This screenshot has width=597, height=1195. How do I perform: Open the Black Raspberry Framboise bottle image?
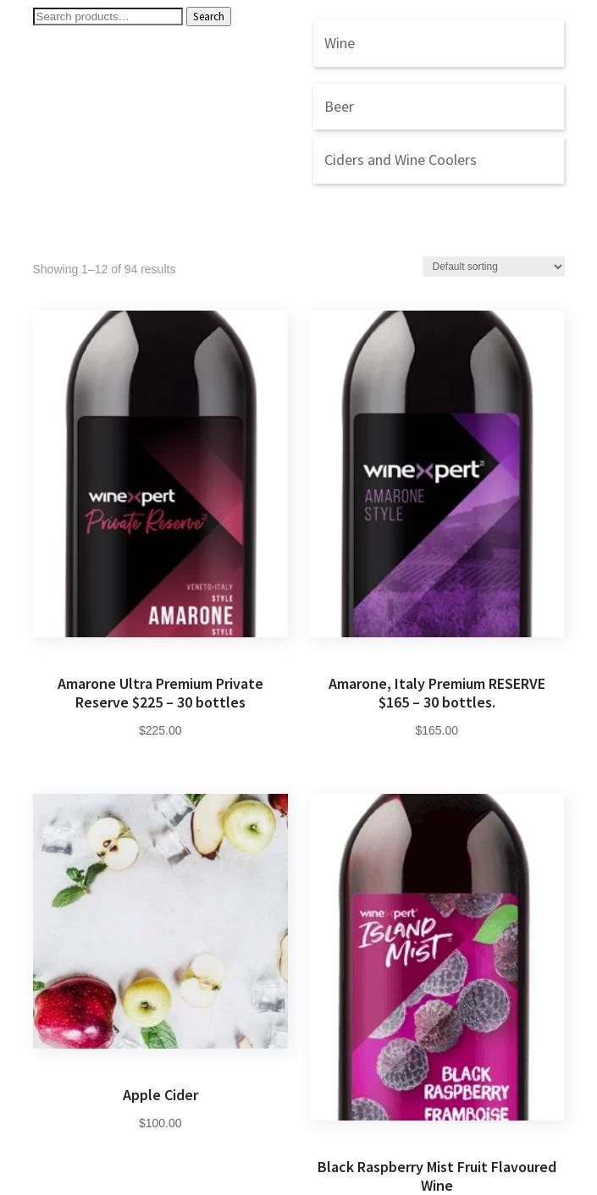coord(437,957)
